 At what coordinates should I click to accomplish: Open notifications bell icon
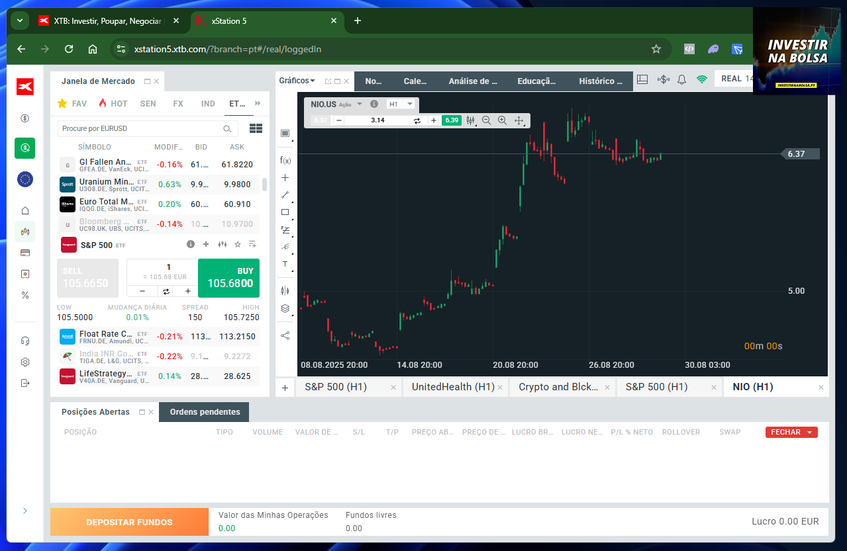682,79
